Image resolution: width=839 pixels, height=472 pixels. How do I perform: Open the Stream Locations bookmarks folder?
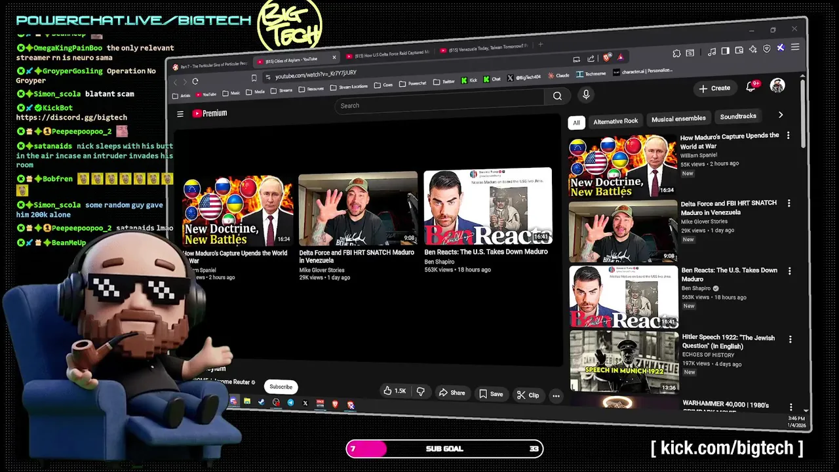pyautogui.click(x=349, y=87)
